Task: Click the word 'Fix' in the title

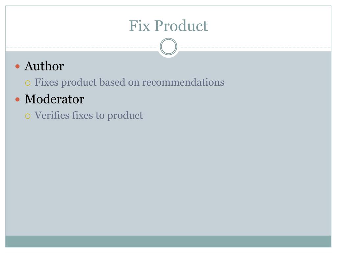Action: click(x=139, y=26)
